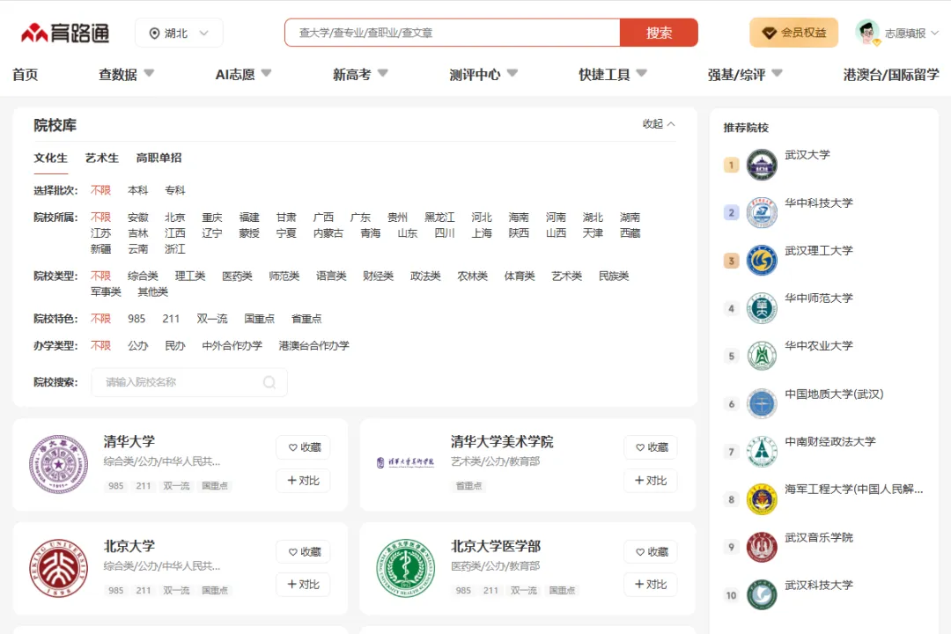Switch to 艺术生 tab

coord(102,158)
